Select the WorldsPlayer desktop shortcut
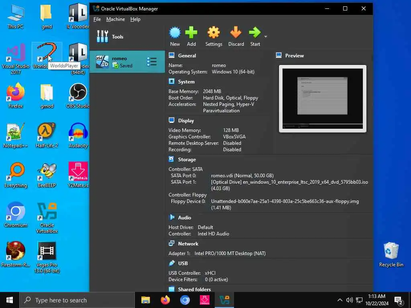 (47, 56)
